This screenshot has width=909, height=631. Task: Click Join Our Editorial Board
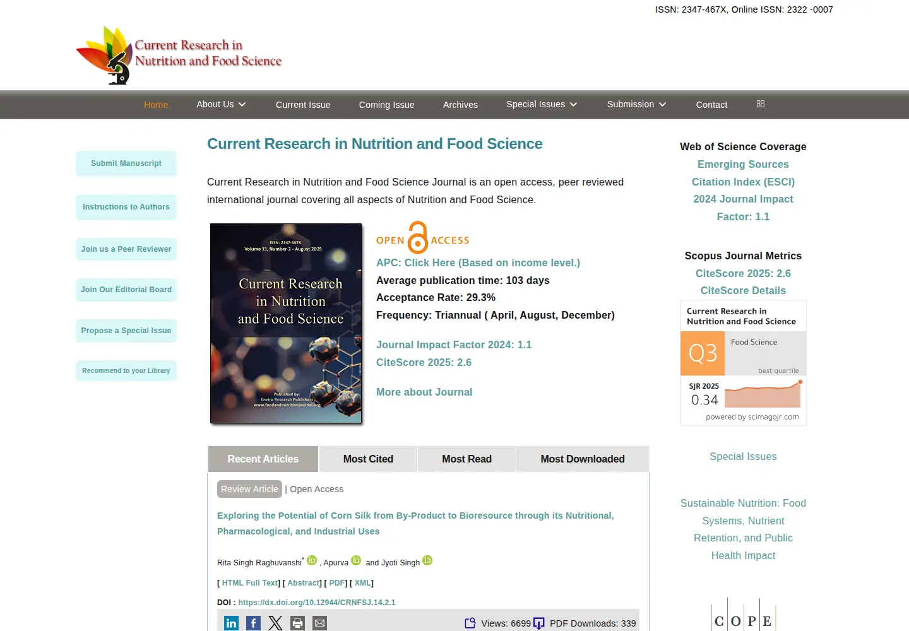click(x=126, y=290)
